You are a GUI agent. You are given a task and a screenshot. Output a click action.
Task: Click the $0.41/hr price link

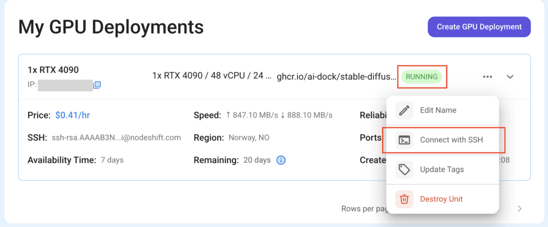click(x=73, y=115)
